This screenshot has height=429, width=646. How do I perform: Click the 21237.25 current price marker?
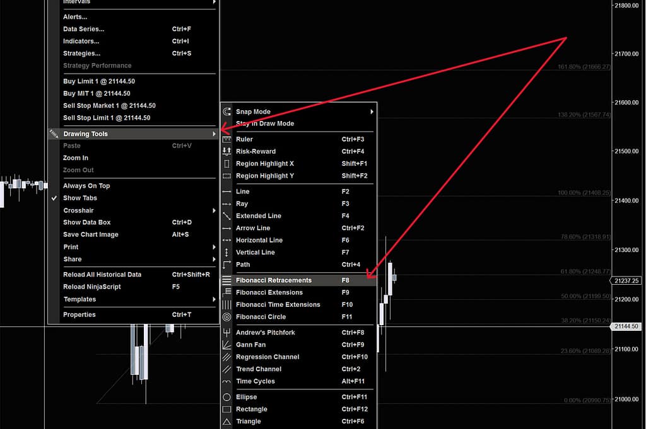(627, 281)
